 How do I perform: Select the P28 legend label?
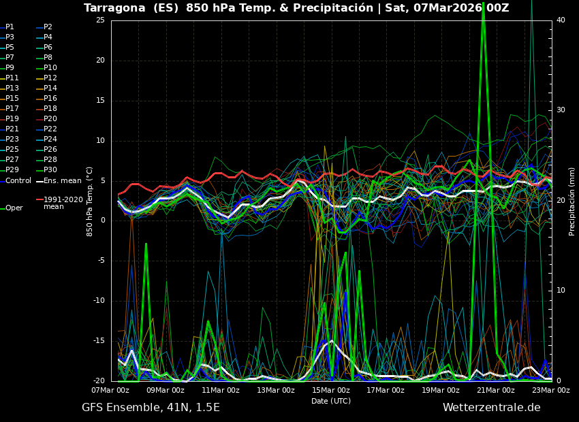tap(50, 160)
